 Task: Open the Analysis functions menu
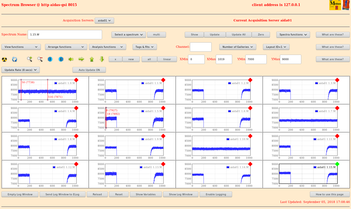coord(108,47)
